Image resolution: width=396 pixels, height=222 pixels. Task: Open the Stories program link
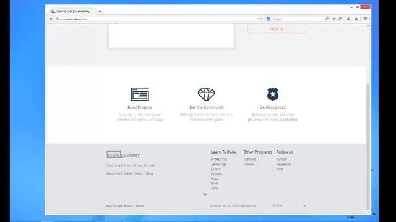click(249, 164)
